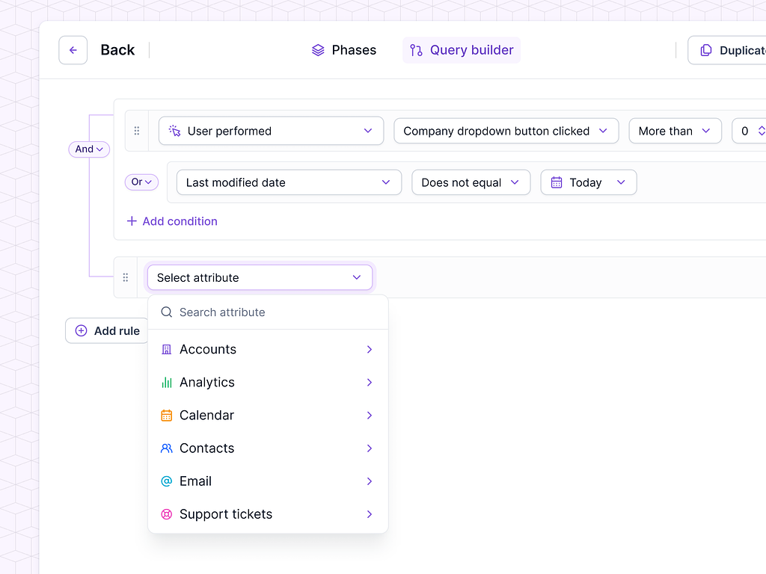Collapse the Select attribute dropdown
This screenshot has width=766, height=574.
pos(260,277)
